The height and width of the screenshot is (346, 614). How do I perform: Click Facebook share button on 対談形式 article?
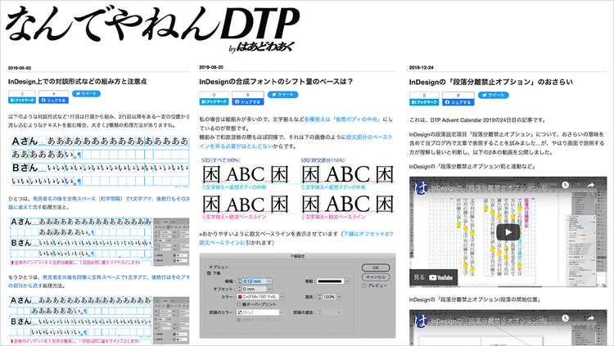tap(54, 97)
